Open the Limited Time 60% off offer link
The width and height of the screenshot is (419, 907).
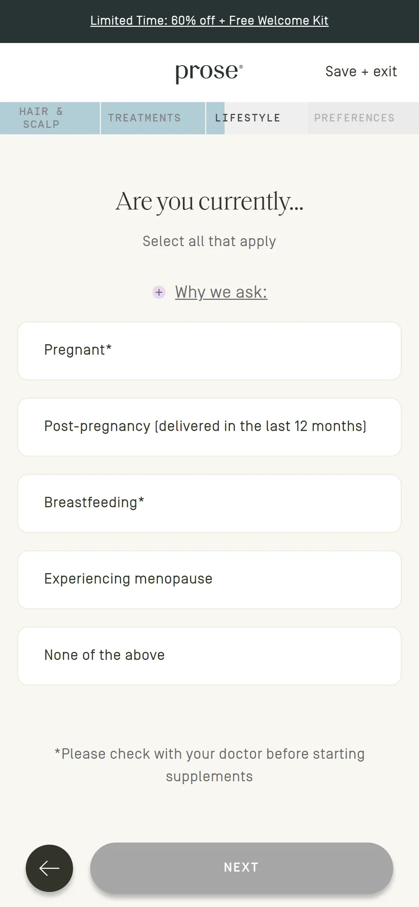pos(209,20)
